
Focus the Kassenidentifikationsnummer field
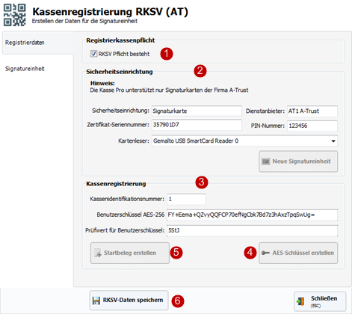point(186,199)
